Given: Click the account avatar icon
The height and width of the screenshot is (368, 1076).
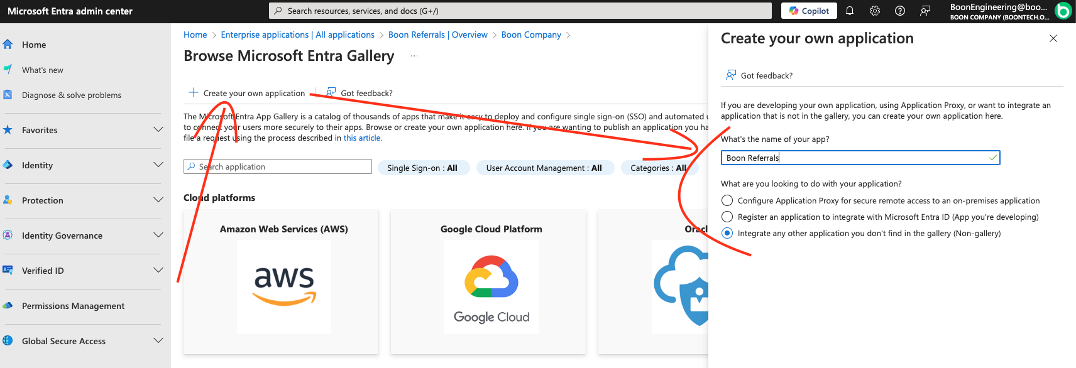Looking at the screenshot, I should coord(1063,11).
